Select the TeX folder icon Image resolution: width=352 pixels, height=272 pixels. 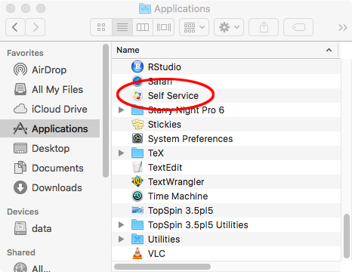pos(137,153)
